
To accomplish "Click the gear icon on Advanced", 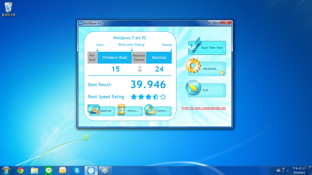I will click(193, 66).
